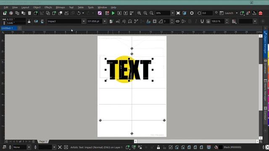
Task: Click the zoom in magnifier icon
Action: [x=145, y=13]
